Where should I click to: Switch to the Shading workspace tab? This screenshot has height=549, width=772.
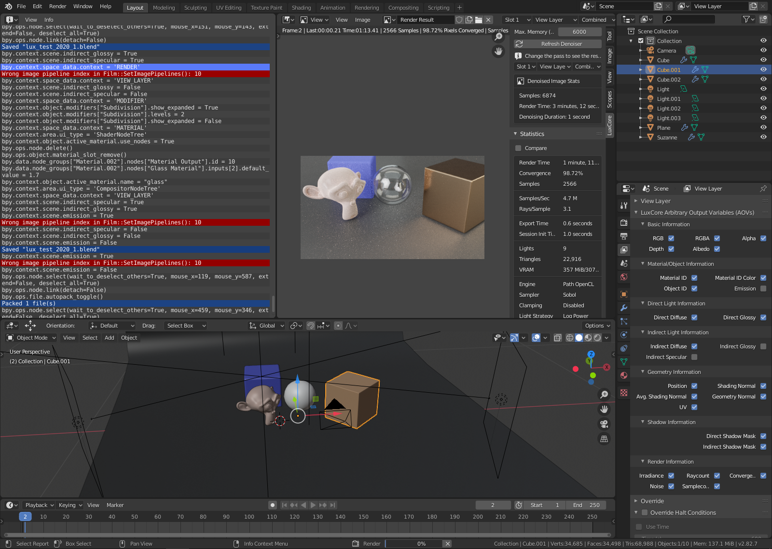pos(301,8)
